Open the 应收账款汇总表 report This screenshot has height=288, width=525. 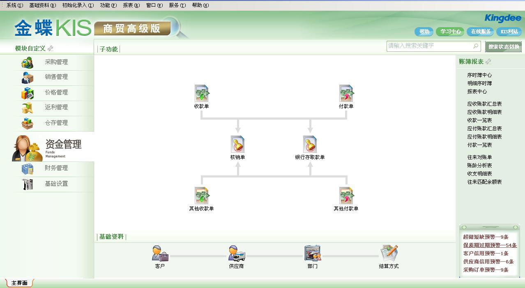[484, 104]
